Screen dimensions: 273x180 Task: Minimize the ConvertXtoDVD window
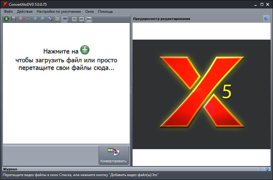pyautogui.click(x=255, y=5)
